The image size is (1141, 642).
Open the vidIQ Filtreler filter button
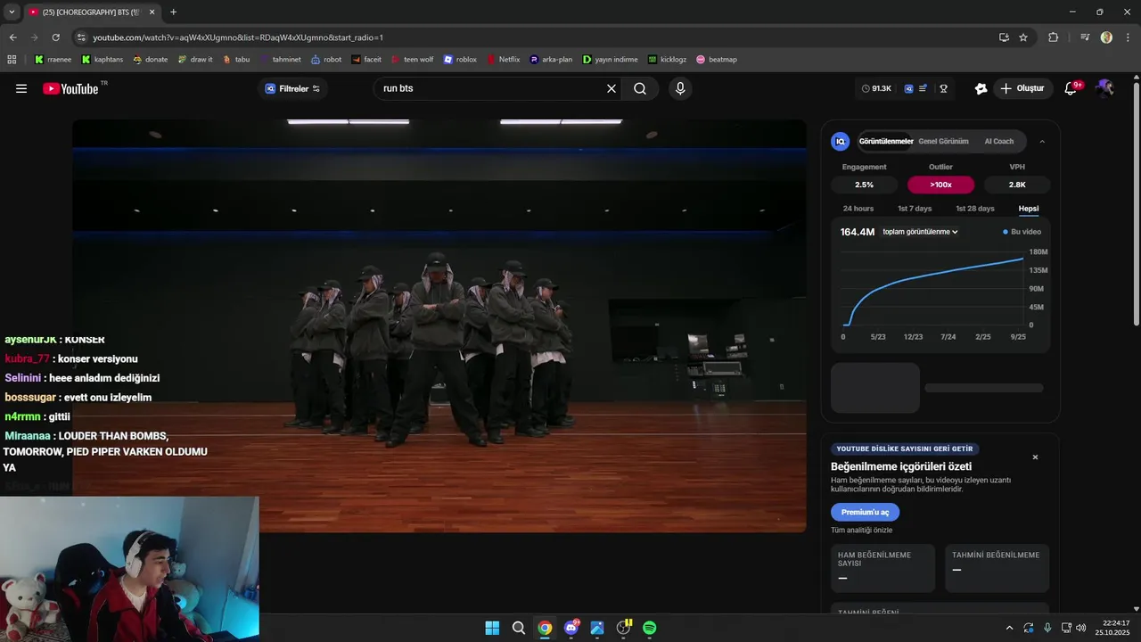point(292,88)
